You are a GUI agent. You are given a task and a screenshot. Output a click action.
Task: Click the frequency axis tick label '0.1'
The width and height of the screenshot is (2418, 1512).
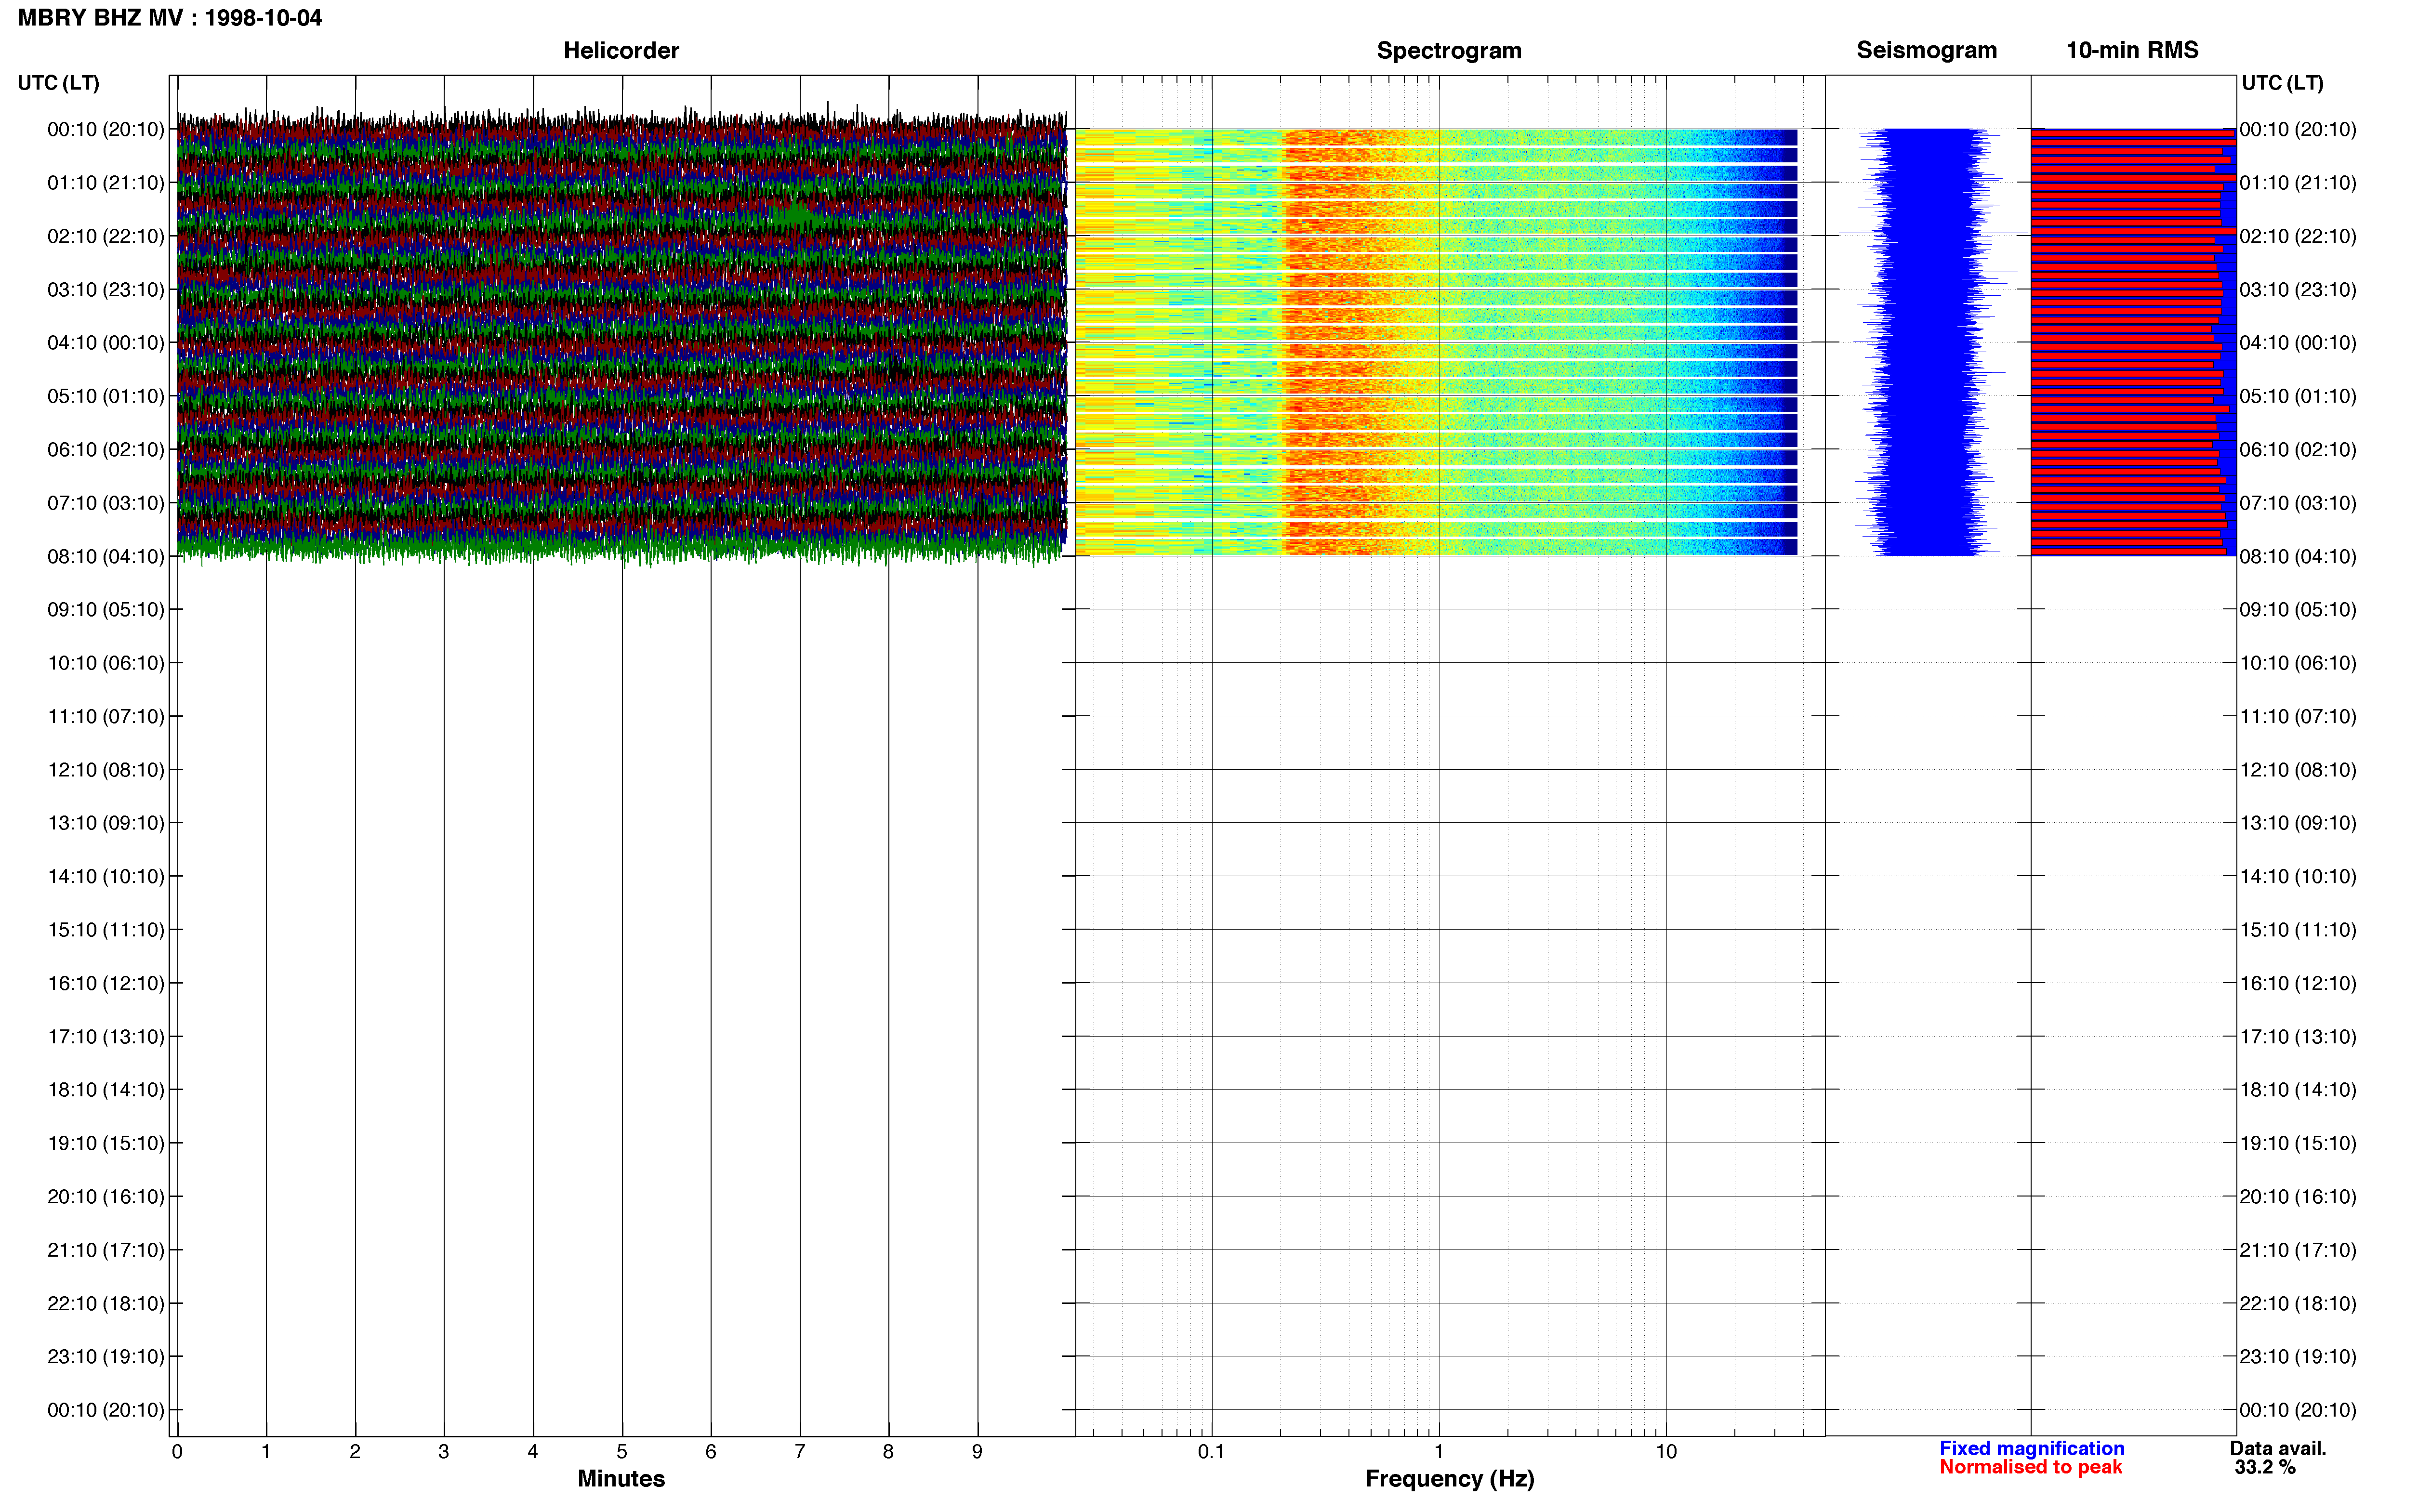point(1211,1452)
